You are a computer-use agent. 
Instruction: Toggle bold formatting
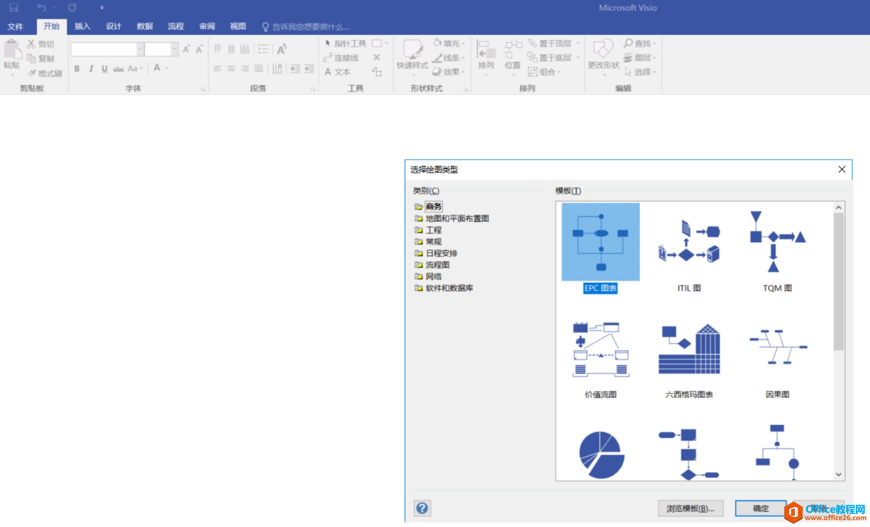click(x=76, y=68)
